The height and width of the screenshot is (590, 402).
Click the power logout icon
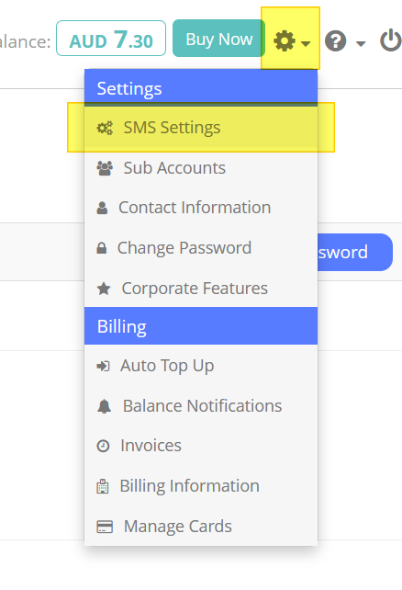[391, 40]
